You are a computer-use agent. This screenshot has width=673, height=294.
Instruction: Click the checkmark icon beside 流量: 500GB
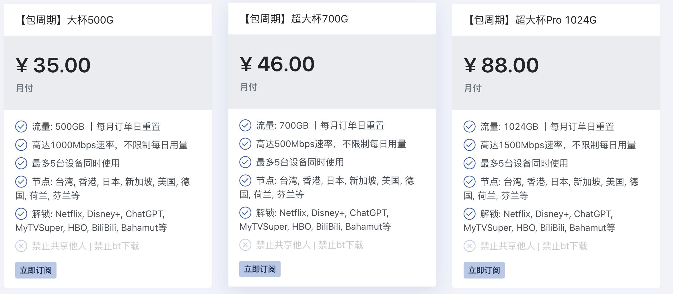(x=21, y=127)
